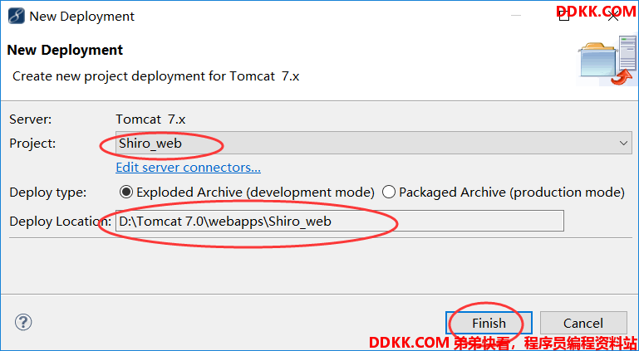The width and height of the screenshot is (639, 351).
Task: Open Edit server connectors link
Action: [189, 168]
